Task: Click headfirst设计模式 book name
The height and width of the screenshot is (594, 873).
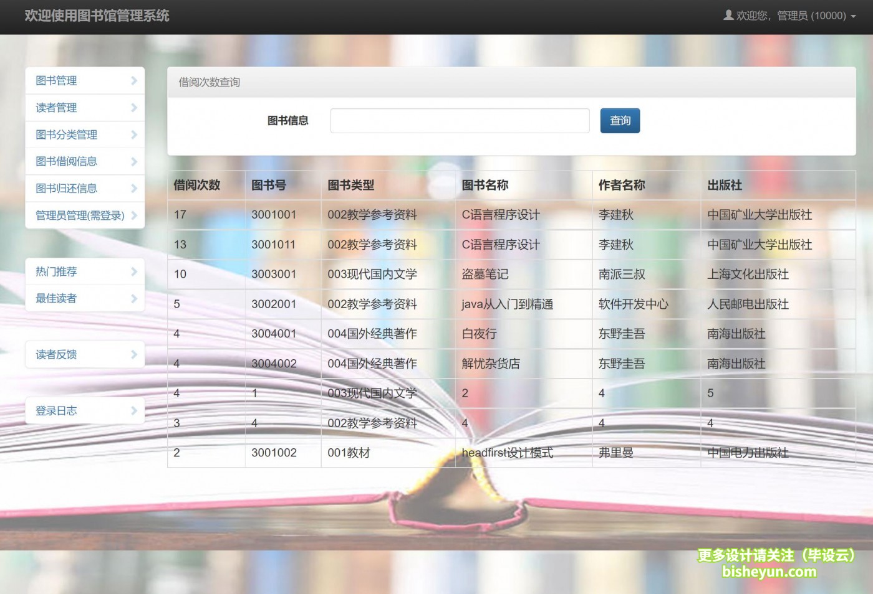Action: (x=508, y=453)
